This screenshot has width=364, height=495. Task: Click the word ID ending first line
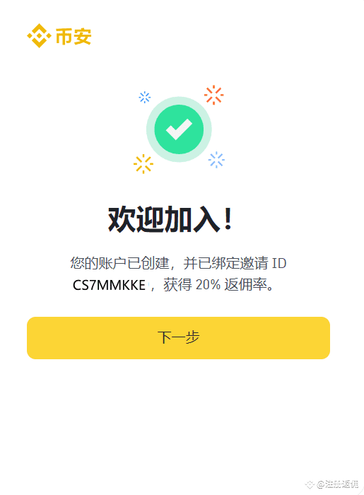pos(279,264)
